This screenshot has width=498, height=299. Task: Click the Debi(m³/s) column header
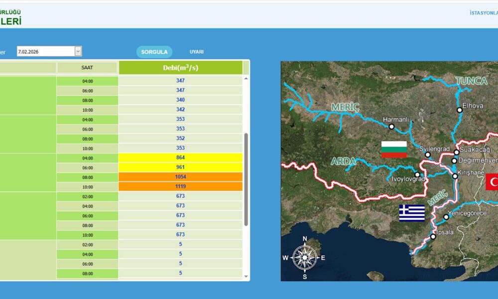(x=180, y=68)
